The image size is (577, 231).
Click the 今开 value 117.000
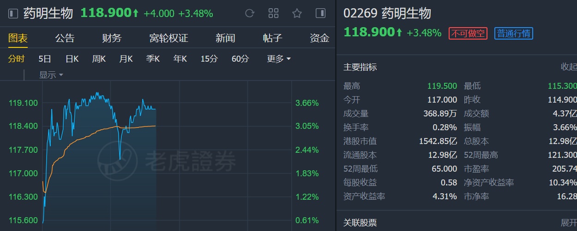(x=442, y=100)
